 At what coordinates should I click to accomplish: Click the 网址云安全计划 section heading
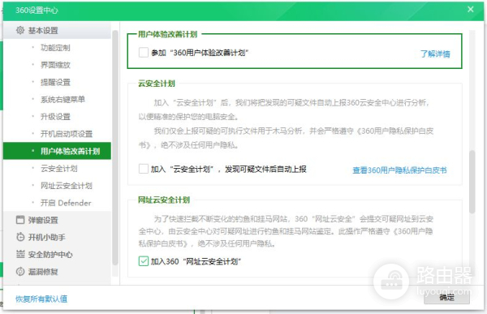click(x=164, y=200)
